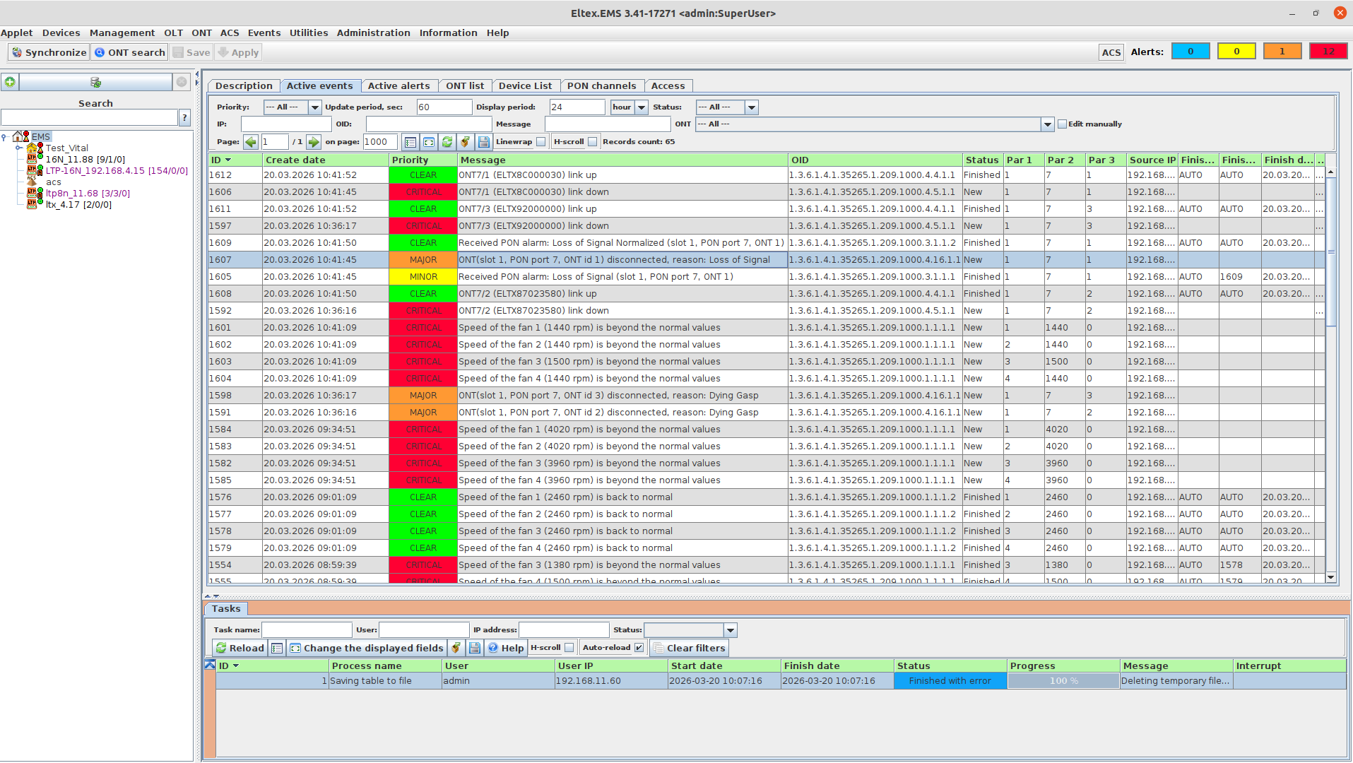1353x763 pixels.
Task: Toggle the Auto-reload checkbox in Tasks
Action: point(639,648)
